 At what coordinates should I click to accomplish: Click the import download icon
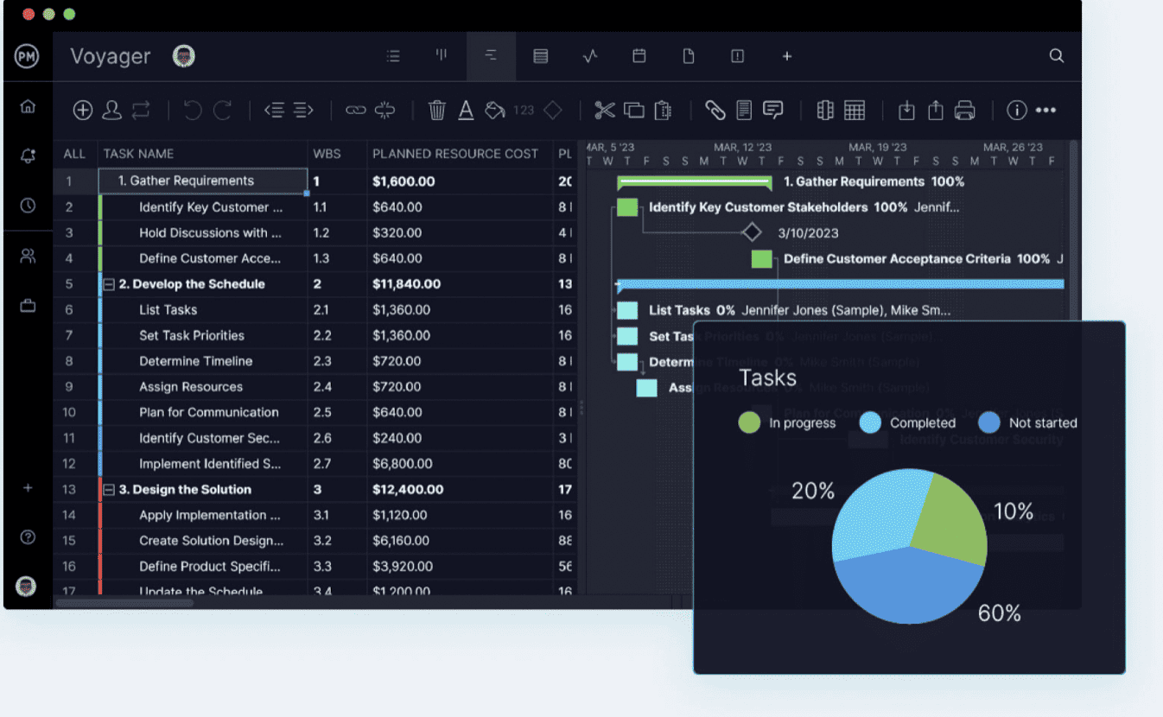coord(906,110)
